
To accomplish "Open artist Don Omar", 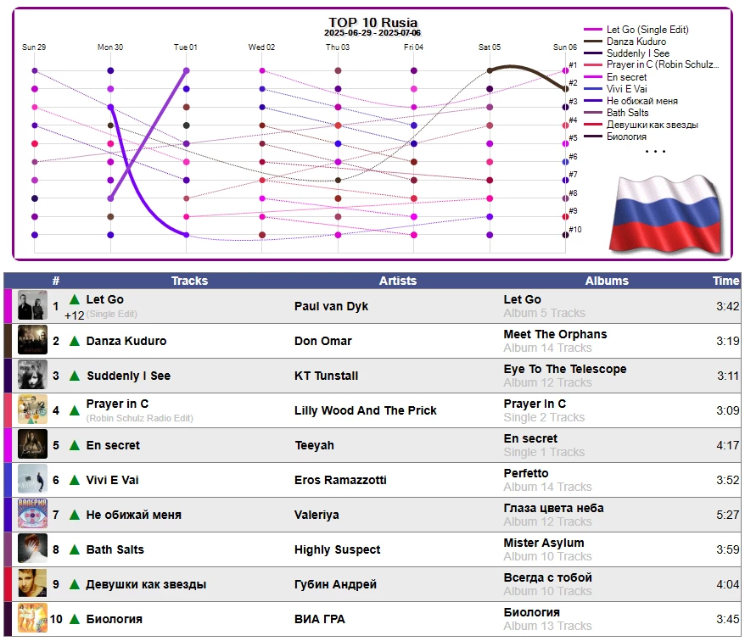I will pyautogui.click(x=323, y=341).
